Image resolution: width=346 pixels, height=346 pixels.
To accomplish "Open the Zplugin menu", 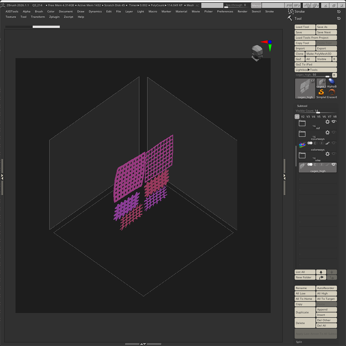I will 54,17.
